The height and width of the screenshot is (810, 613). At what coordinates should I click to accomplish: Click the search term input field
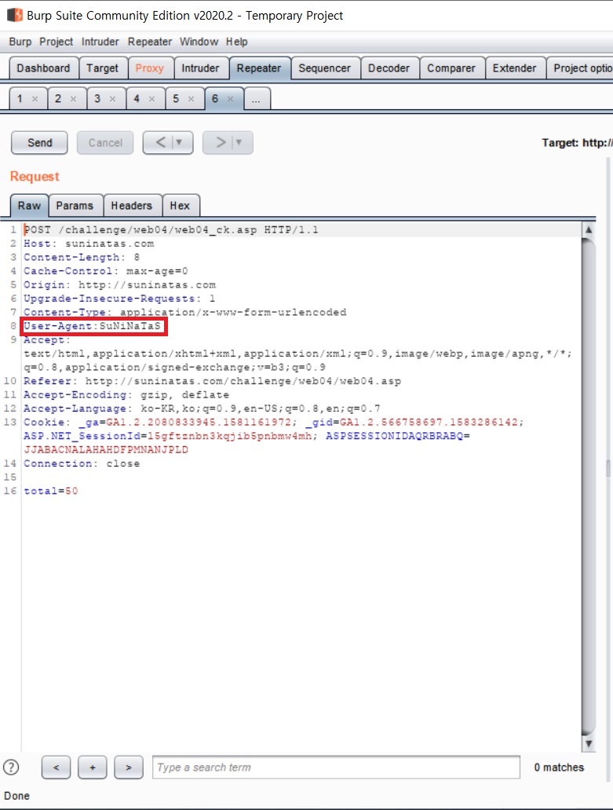point(336,767)
